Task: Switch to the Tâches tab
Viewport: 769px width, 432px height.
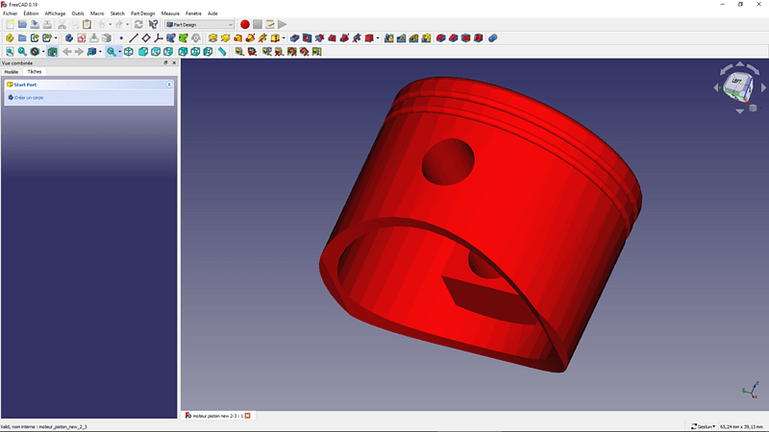Action: 35,71
